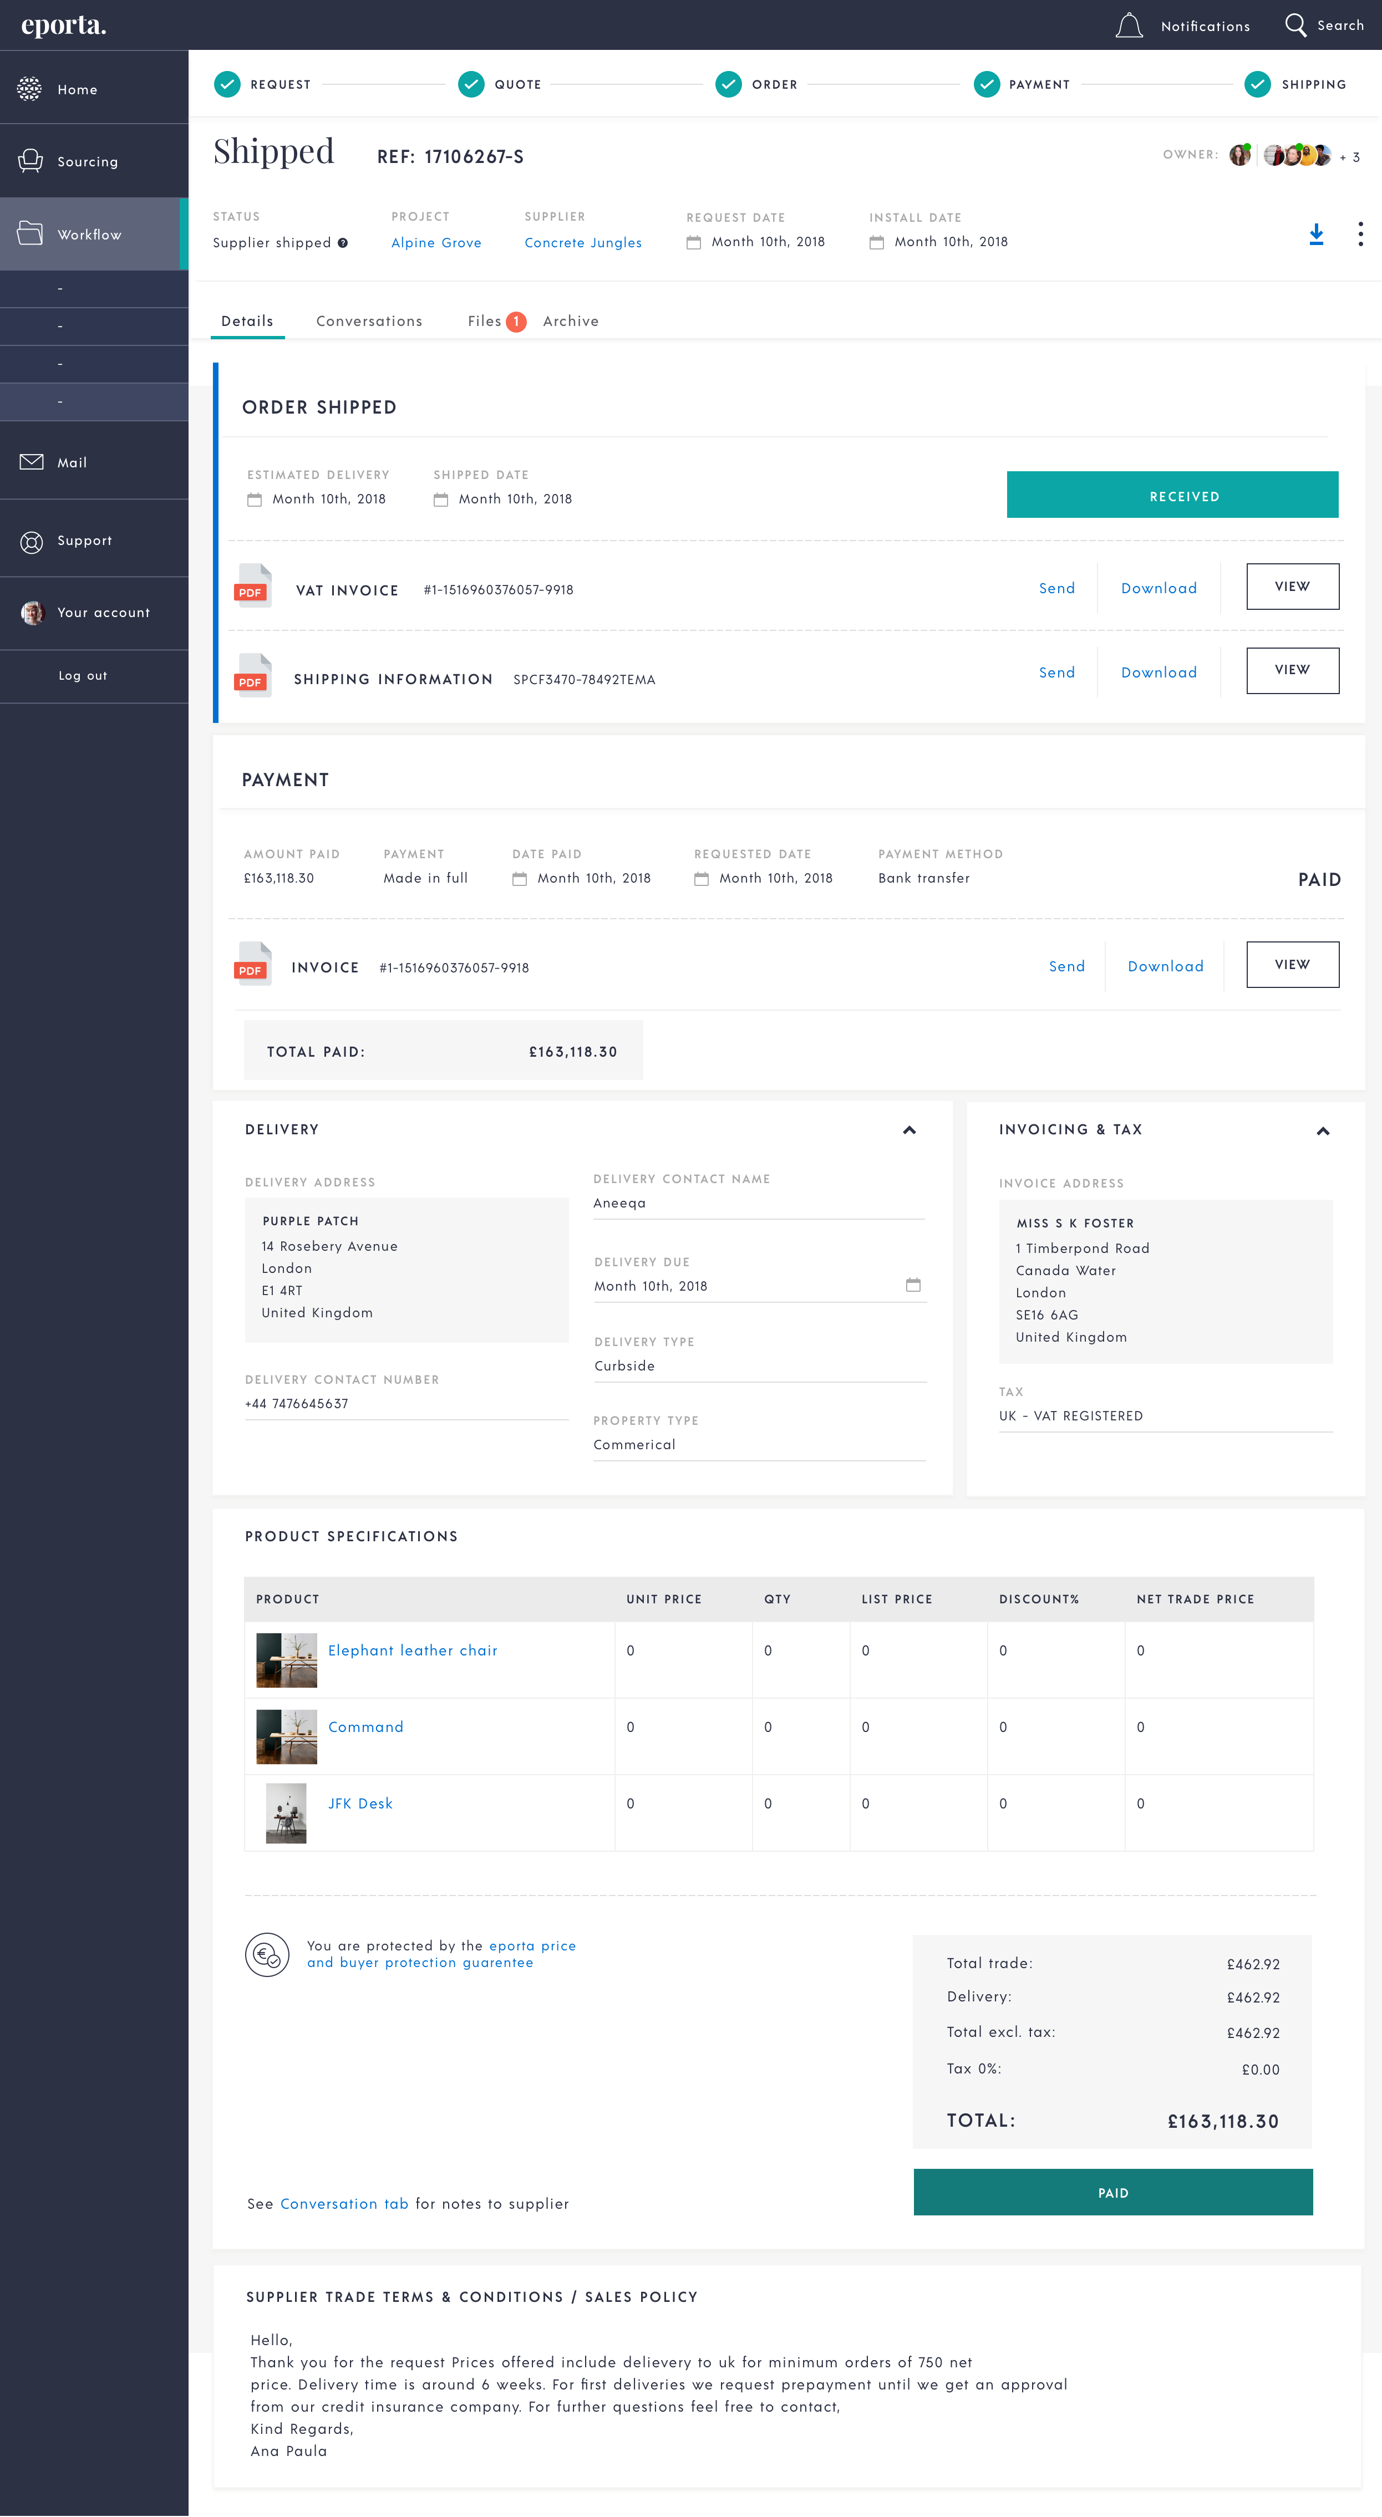Viewport: 1382px width, 2517px height.
Task: Collapse the Invoicing & Tax section
Action: coord(1322,1132)
